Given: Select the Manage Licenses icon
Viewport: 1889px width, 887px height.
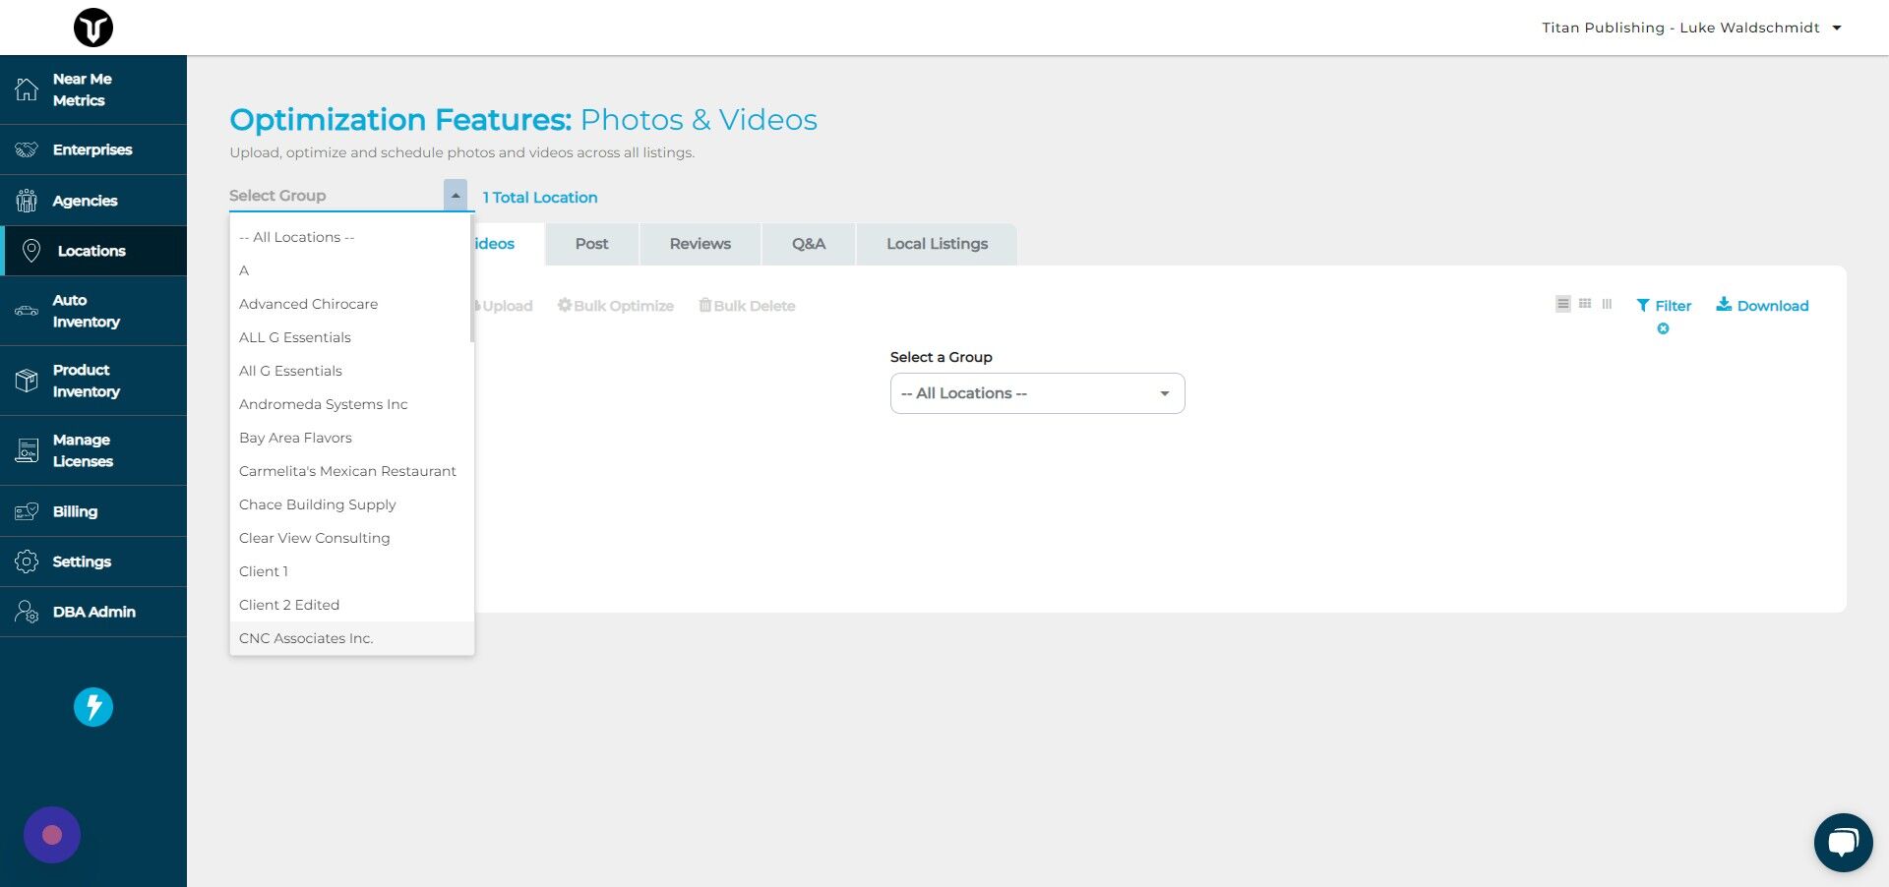Looking at the screenshot, I should (x=27, y=450).
